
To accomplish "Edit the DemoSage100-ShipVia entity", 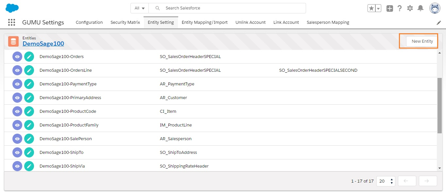I will [29, 166].
